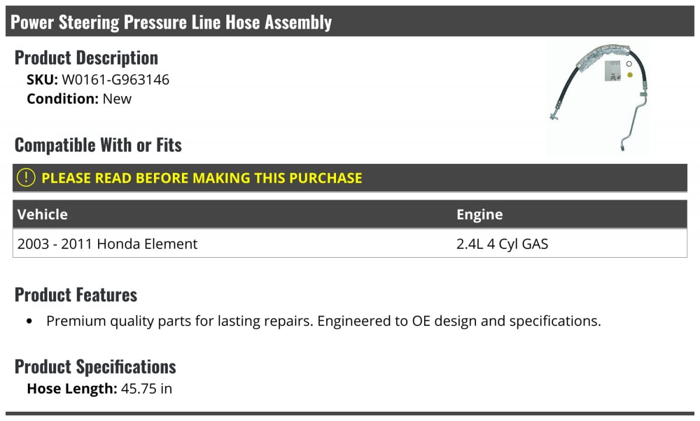This screenshot has height=421, width=700.
Task: Click the white label tag on hose image
Action: click(612, 70)
